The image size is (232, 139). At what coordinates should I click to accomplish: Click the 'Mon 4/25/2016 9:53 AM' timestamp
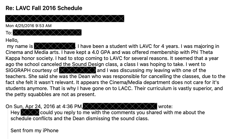(28, 26)
